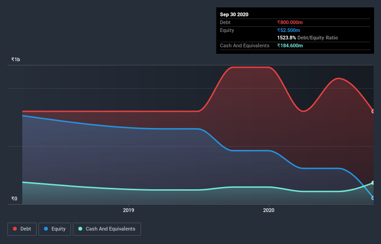Click the ₹52.500m equity value
Image resolution: width=381 pixels, height=244 pixels.
point(289,30)
